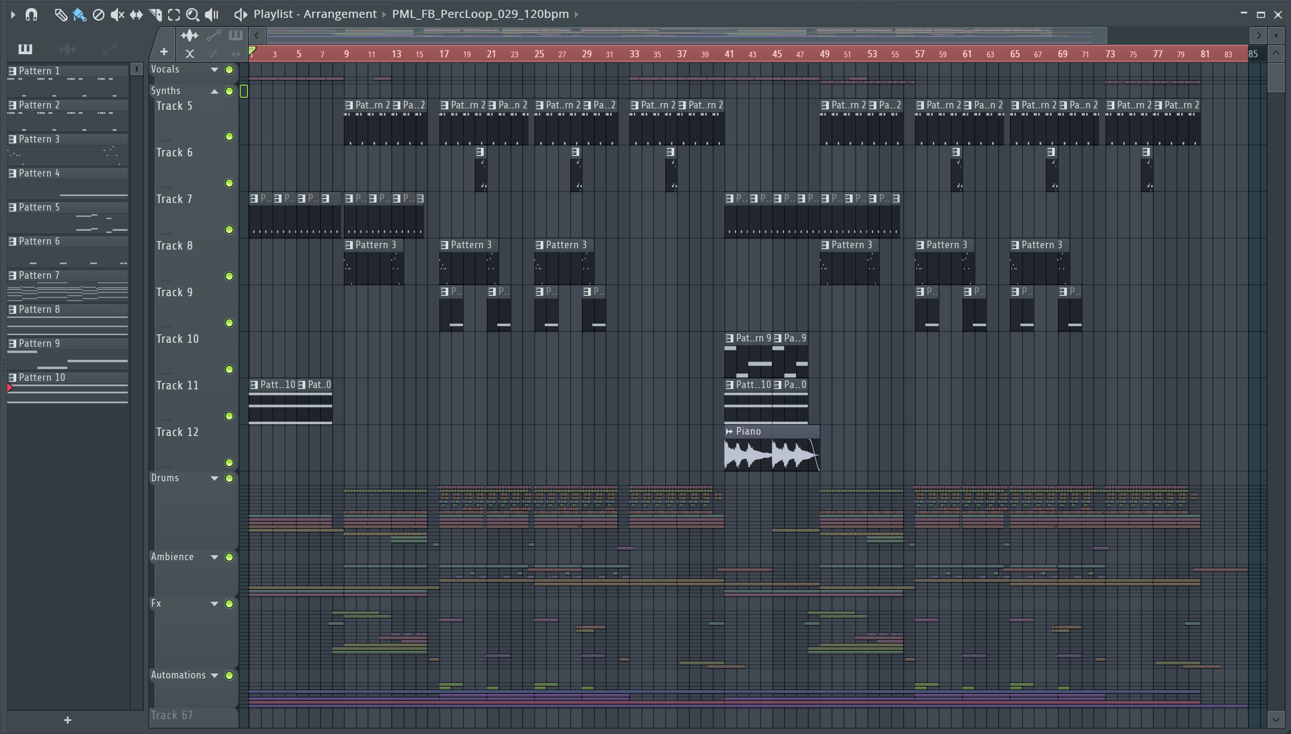This screenshot has height=734, width=1291.
Task: Select the Paint brush tool
Action: click(79, 15)
